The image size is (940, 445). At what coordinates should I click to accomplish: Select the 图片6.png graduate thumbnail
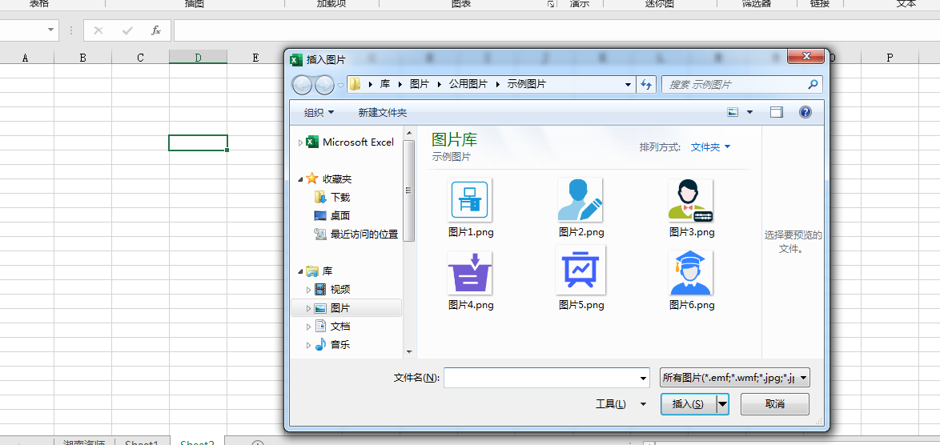click(691, 272)
